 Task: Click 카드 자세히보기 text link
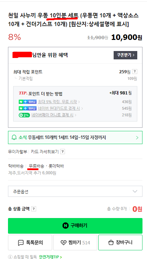[x=44, y=152]
